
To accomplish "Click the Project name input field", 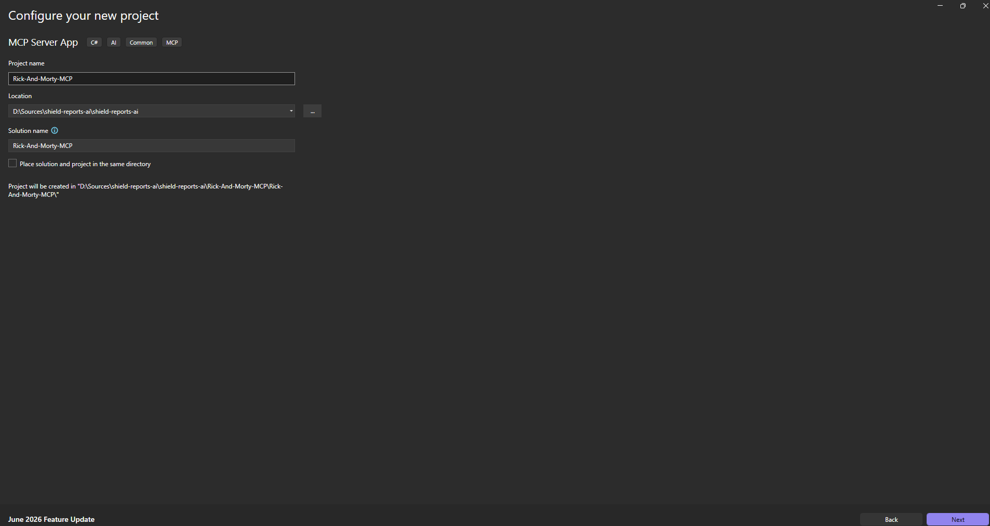I will pyautogui.click(x=151, y=78).
